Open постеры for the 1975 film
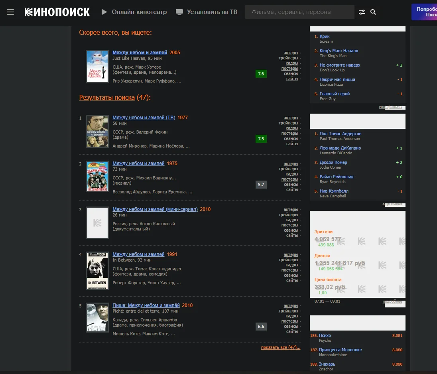The height and width of the screenshot is (374, 437). [289, 179]
